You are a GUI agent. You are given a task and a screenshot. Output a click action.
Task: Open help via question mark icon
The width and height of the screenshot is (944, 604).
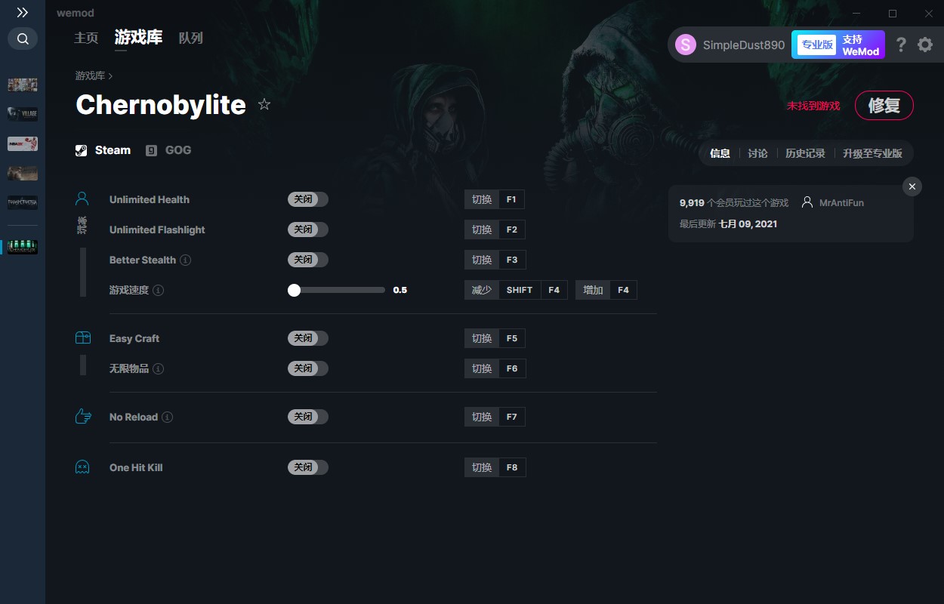(x=901, y=45)
